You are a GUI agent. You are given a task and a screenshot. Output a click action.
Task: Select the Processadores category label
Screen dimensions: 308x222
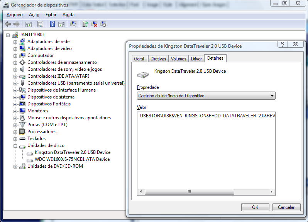[x=42, y=132]
